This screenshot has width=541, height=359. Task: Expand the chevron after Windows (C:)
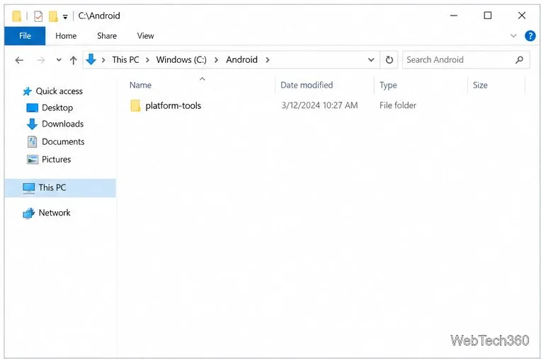[217, 60]
